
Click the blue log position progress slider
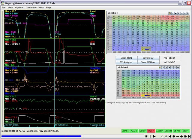click(42, 136)
